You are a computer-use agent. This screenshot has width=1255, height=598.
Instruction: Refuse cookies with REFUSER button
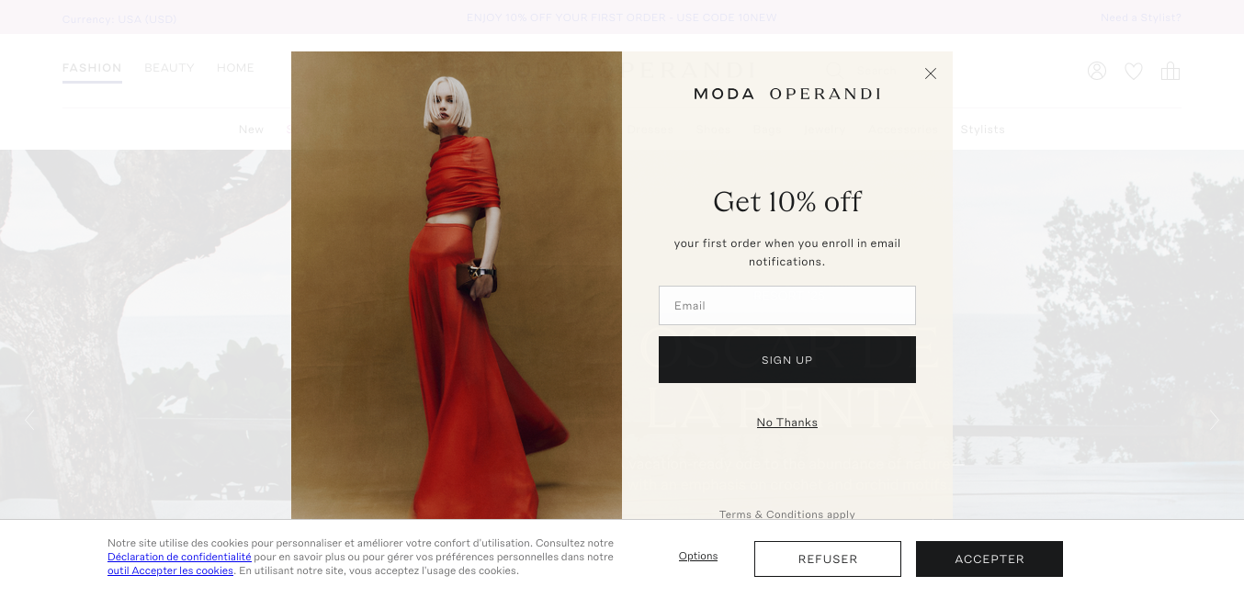click(x=828, y=559)
